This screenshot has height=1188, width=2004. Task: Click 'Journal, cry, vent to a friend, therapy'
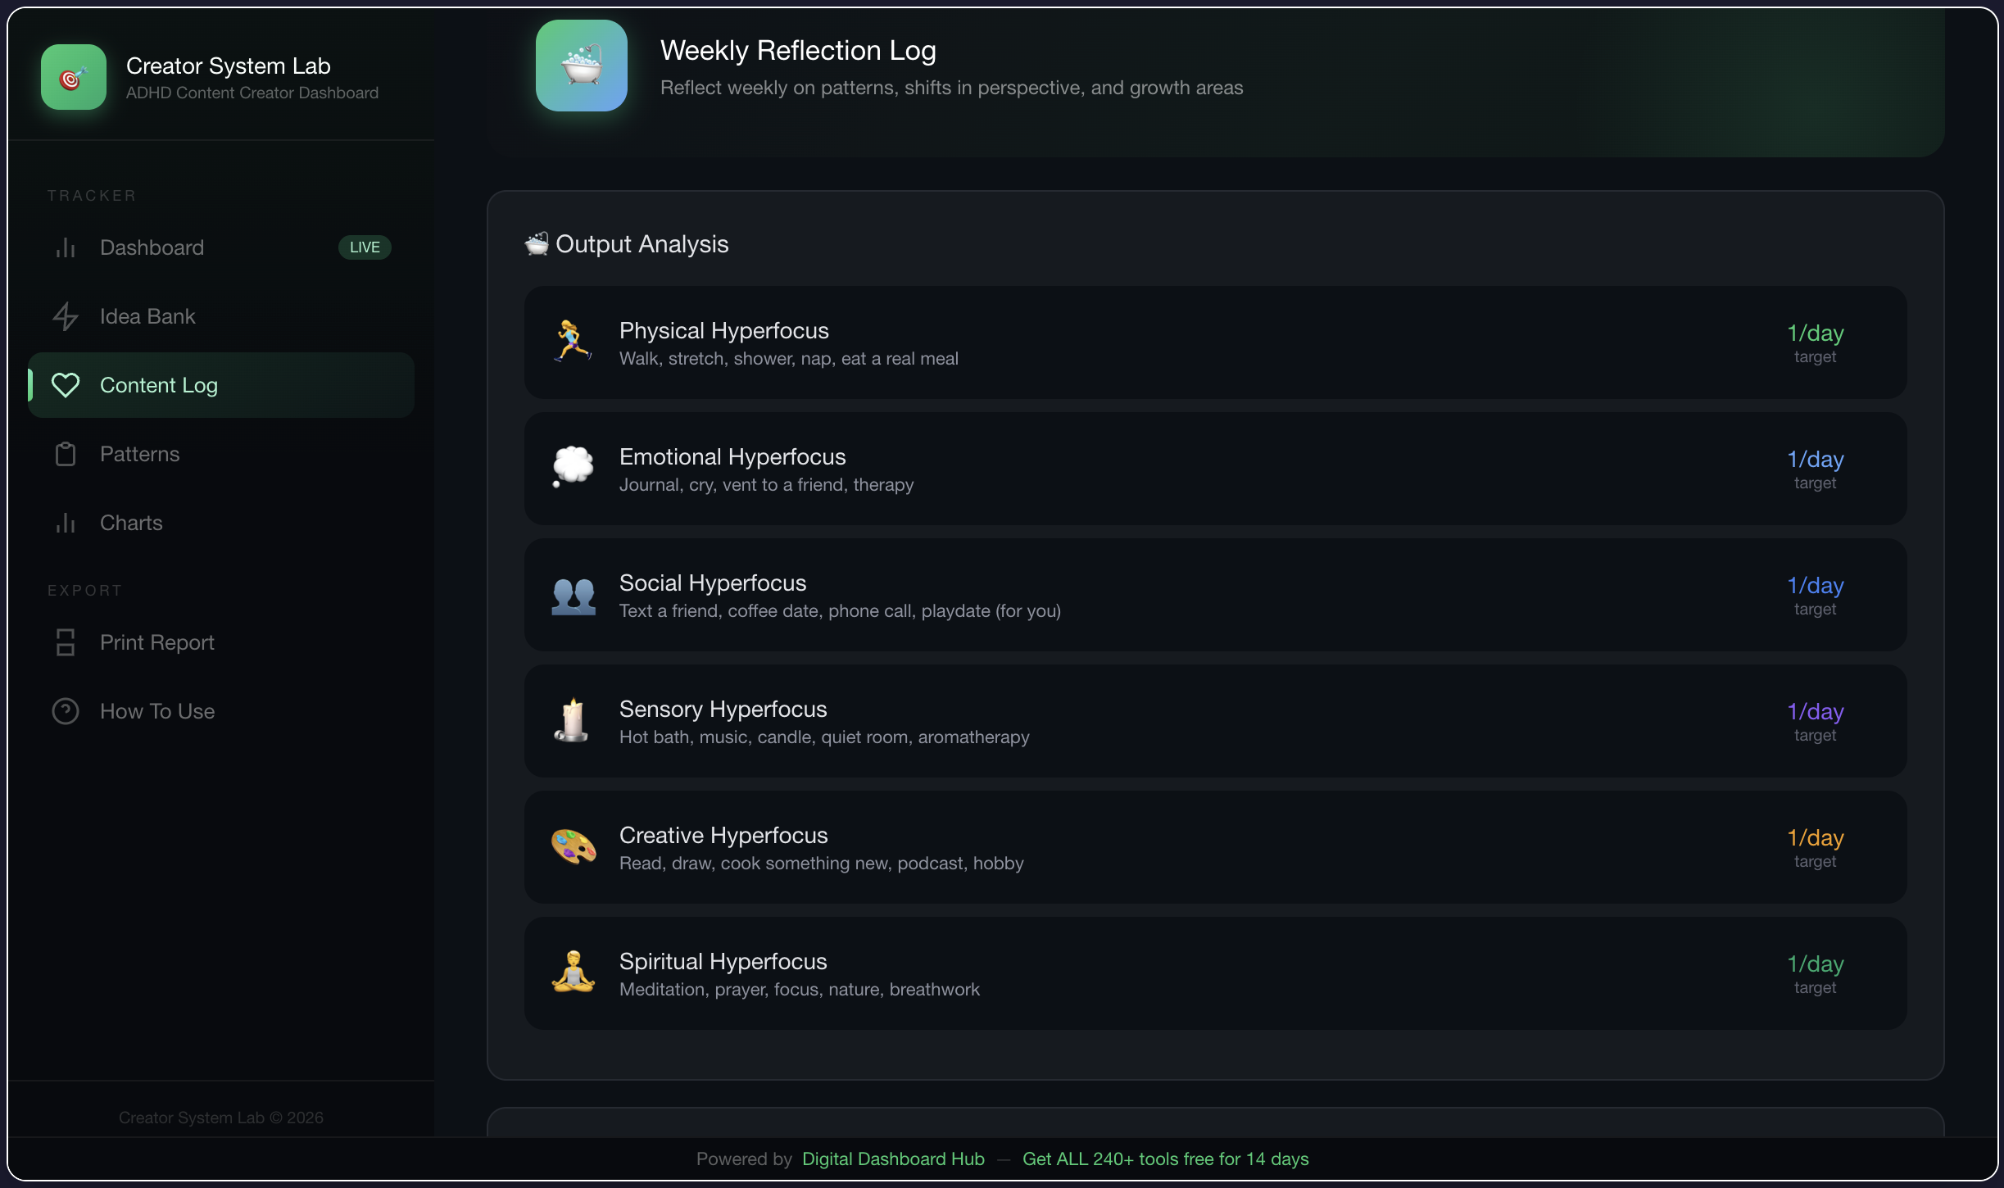pyautogui.click(x=766, y=485)
